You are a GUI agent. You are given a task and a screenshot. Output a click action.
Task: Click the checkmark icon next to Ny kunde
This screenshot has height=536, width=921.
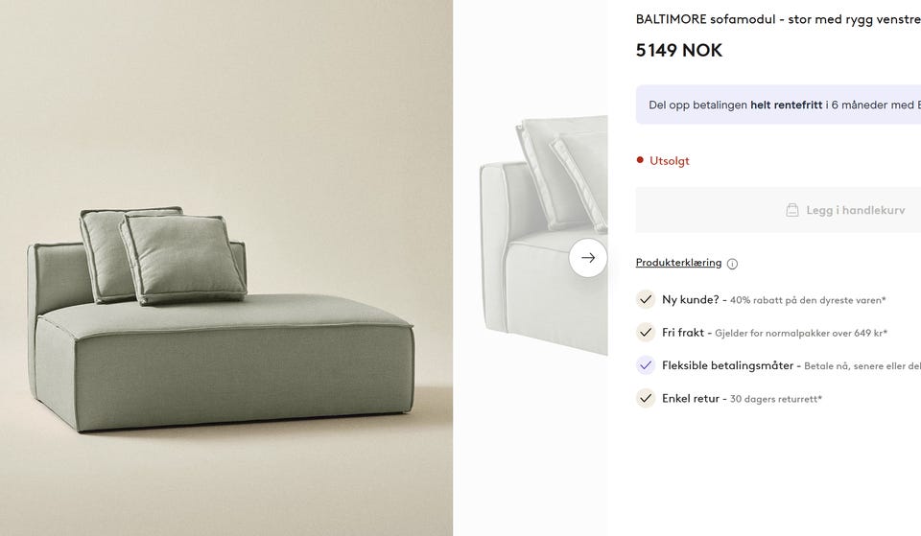pyautogui.click(x=646, y=299)
